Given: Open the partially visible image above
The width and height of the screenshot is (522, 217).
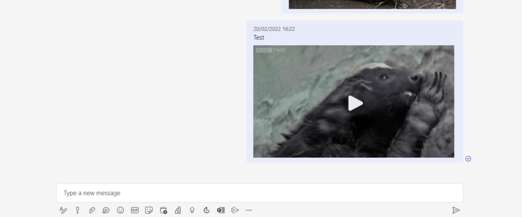Looking at the screenshot, I should [x=372, y=4].
